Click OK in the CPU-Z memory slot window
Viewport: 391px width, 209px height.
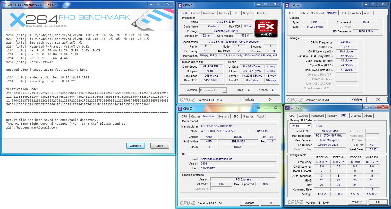click(378, 202)
